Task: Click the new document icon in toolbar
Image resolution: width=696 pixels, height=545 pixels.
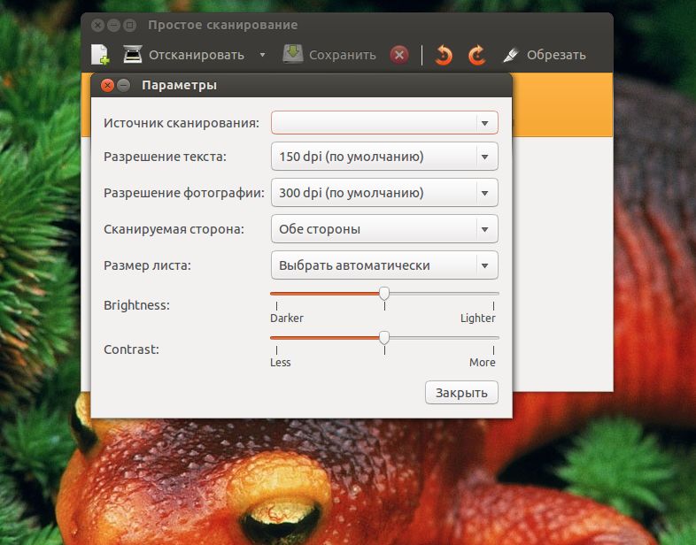Action: [x=100, y=55]
